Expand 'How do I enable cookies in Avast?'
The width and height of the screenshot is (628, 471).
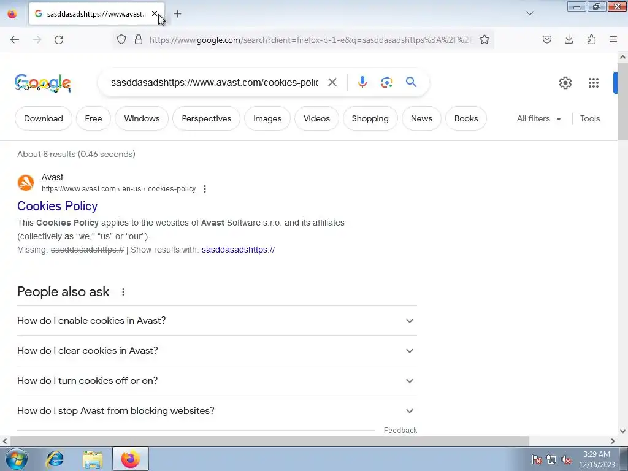[217, 321]
